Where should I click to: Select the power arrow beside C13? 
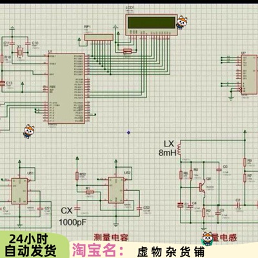click(23, 84)
